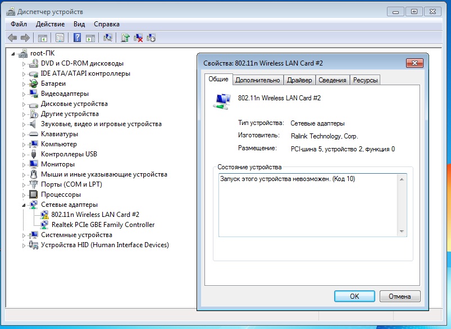The width and height of the screenshot is (451, 329).
Task: Toggle the console tree pane icon
Action: coord(43,38)
